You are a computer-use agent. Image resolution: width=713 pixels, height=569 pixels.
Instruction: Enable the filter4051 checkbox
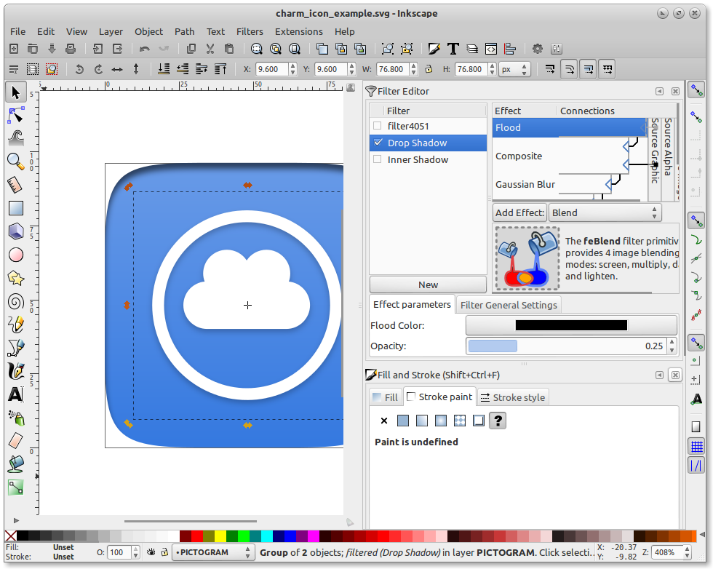coord(377,126)
